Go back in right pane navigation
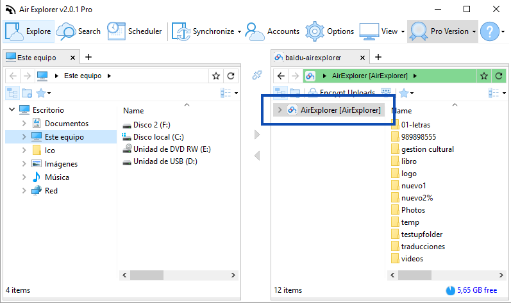511x303 pixels. pos(281,76)
